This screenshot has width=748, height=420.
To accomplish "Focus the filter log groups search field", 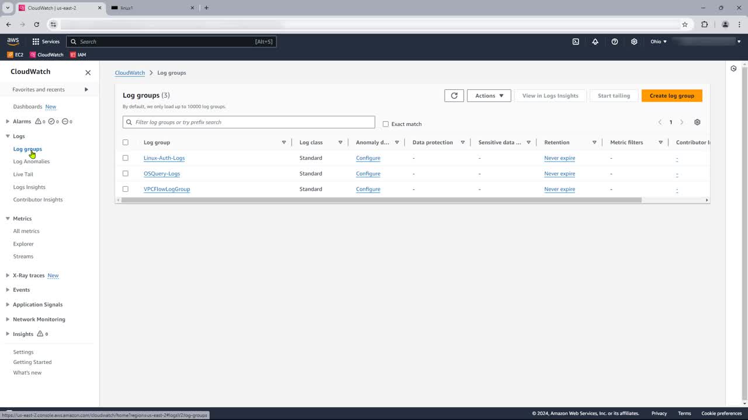I will coord(249,122).
